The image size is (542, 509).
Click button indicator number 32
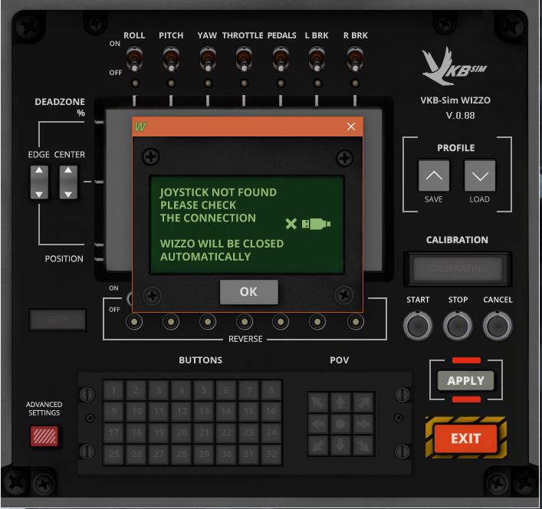coord(271,454)
